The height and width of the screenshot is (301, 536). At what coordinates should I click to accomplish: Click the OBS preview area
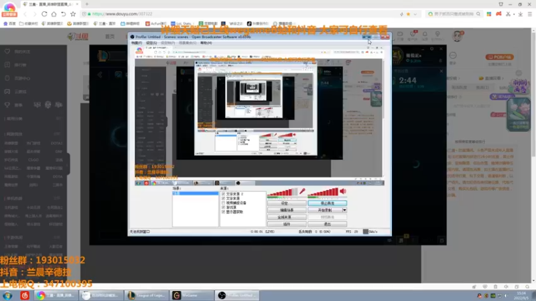(x=259, y=116)
